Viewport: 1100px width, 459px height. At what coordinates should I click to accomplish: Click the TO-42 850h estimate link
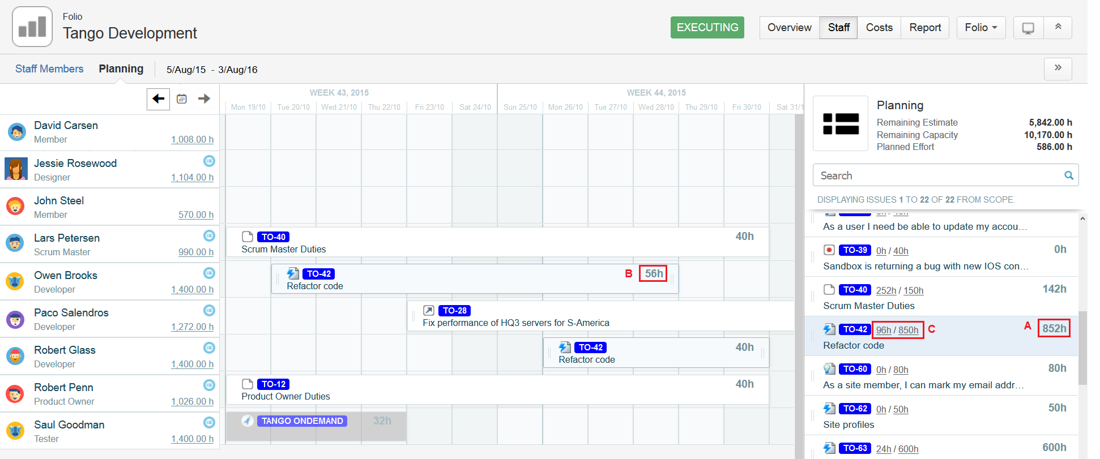pyautogui.click(x=909, y=331)
